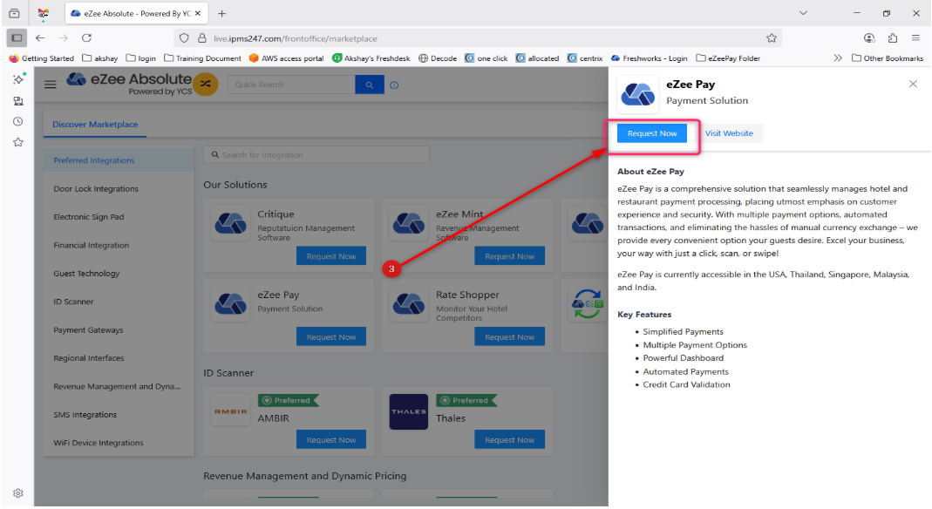Image resolution: width=932 pixels, height=509 pixels.
Task: Click the eZee Mint product icon
Action: click(409, 223)
